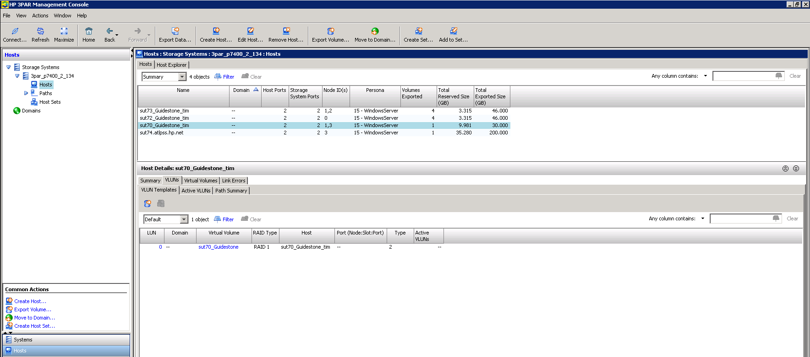Click the export volume icon in VLUN Templates

pos(148,203)
